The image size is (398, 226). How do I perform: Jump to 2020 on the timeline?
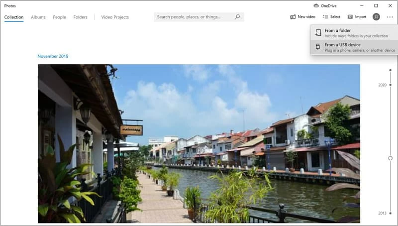click(x=383, y=85)
